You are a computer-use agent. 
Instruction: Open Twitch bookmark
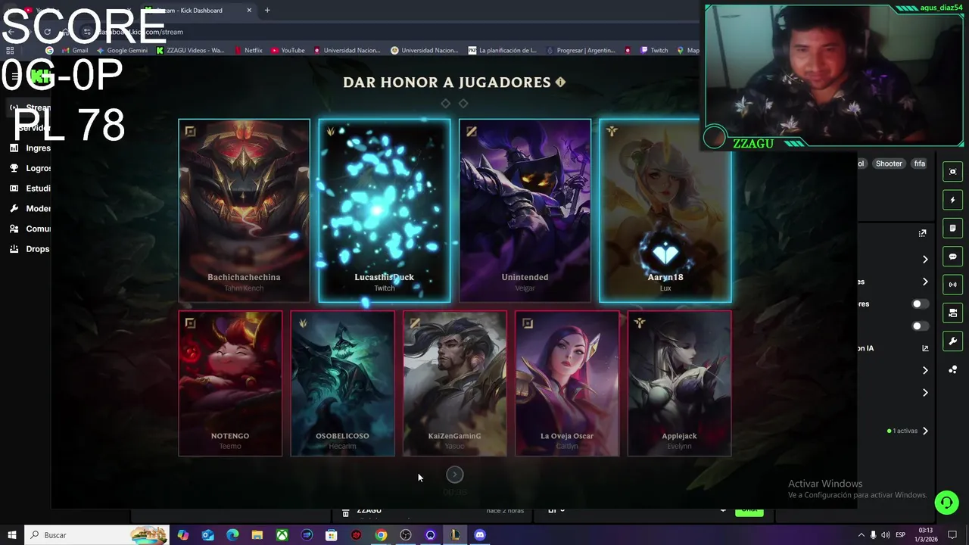654,51
